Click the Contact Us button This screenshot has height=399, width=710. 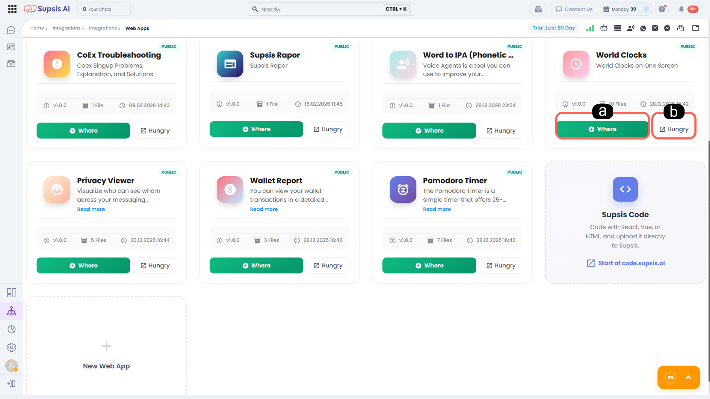(574, 9)
